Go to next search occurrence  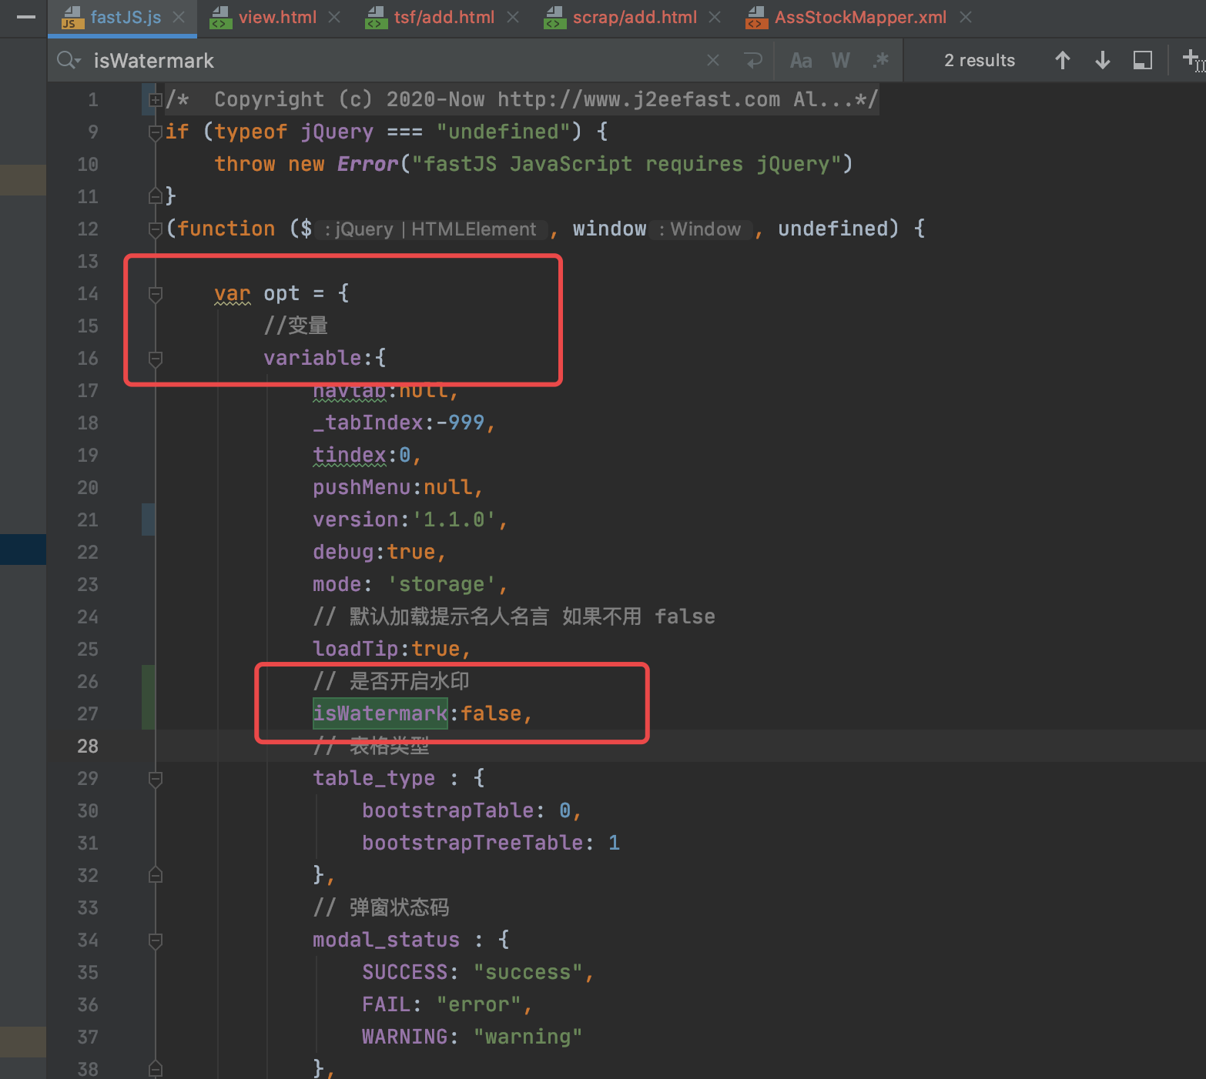[1103, 60]
